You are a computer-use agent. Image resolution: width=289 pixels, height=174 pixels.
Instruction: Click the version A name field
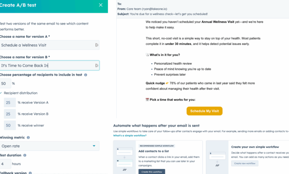coord(46,45)
